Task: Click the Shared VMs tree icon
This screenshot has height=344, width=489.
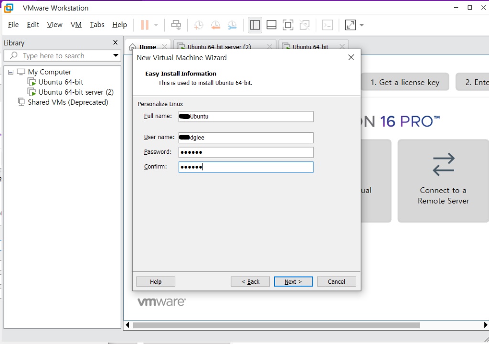Action: coord(21,102)
